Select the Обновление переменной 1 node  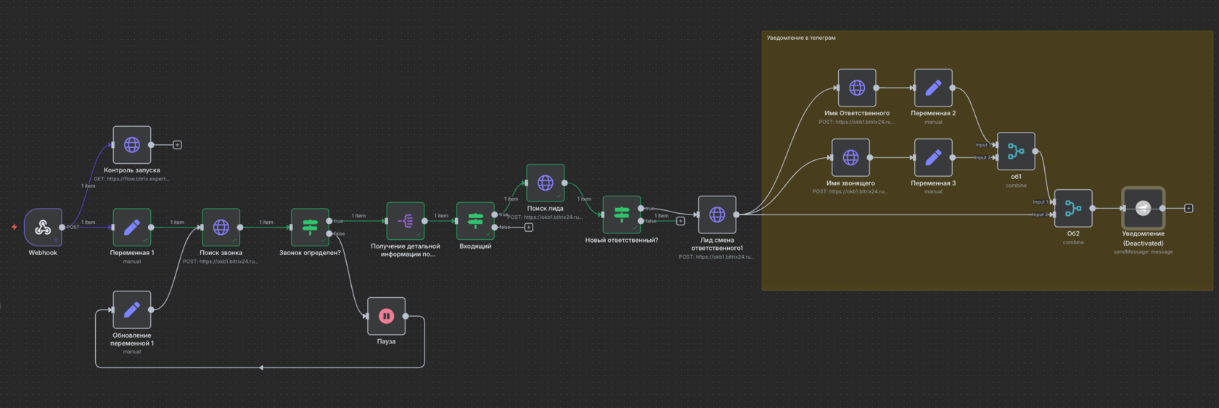coord(132,310)
